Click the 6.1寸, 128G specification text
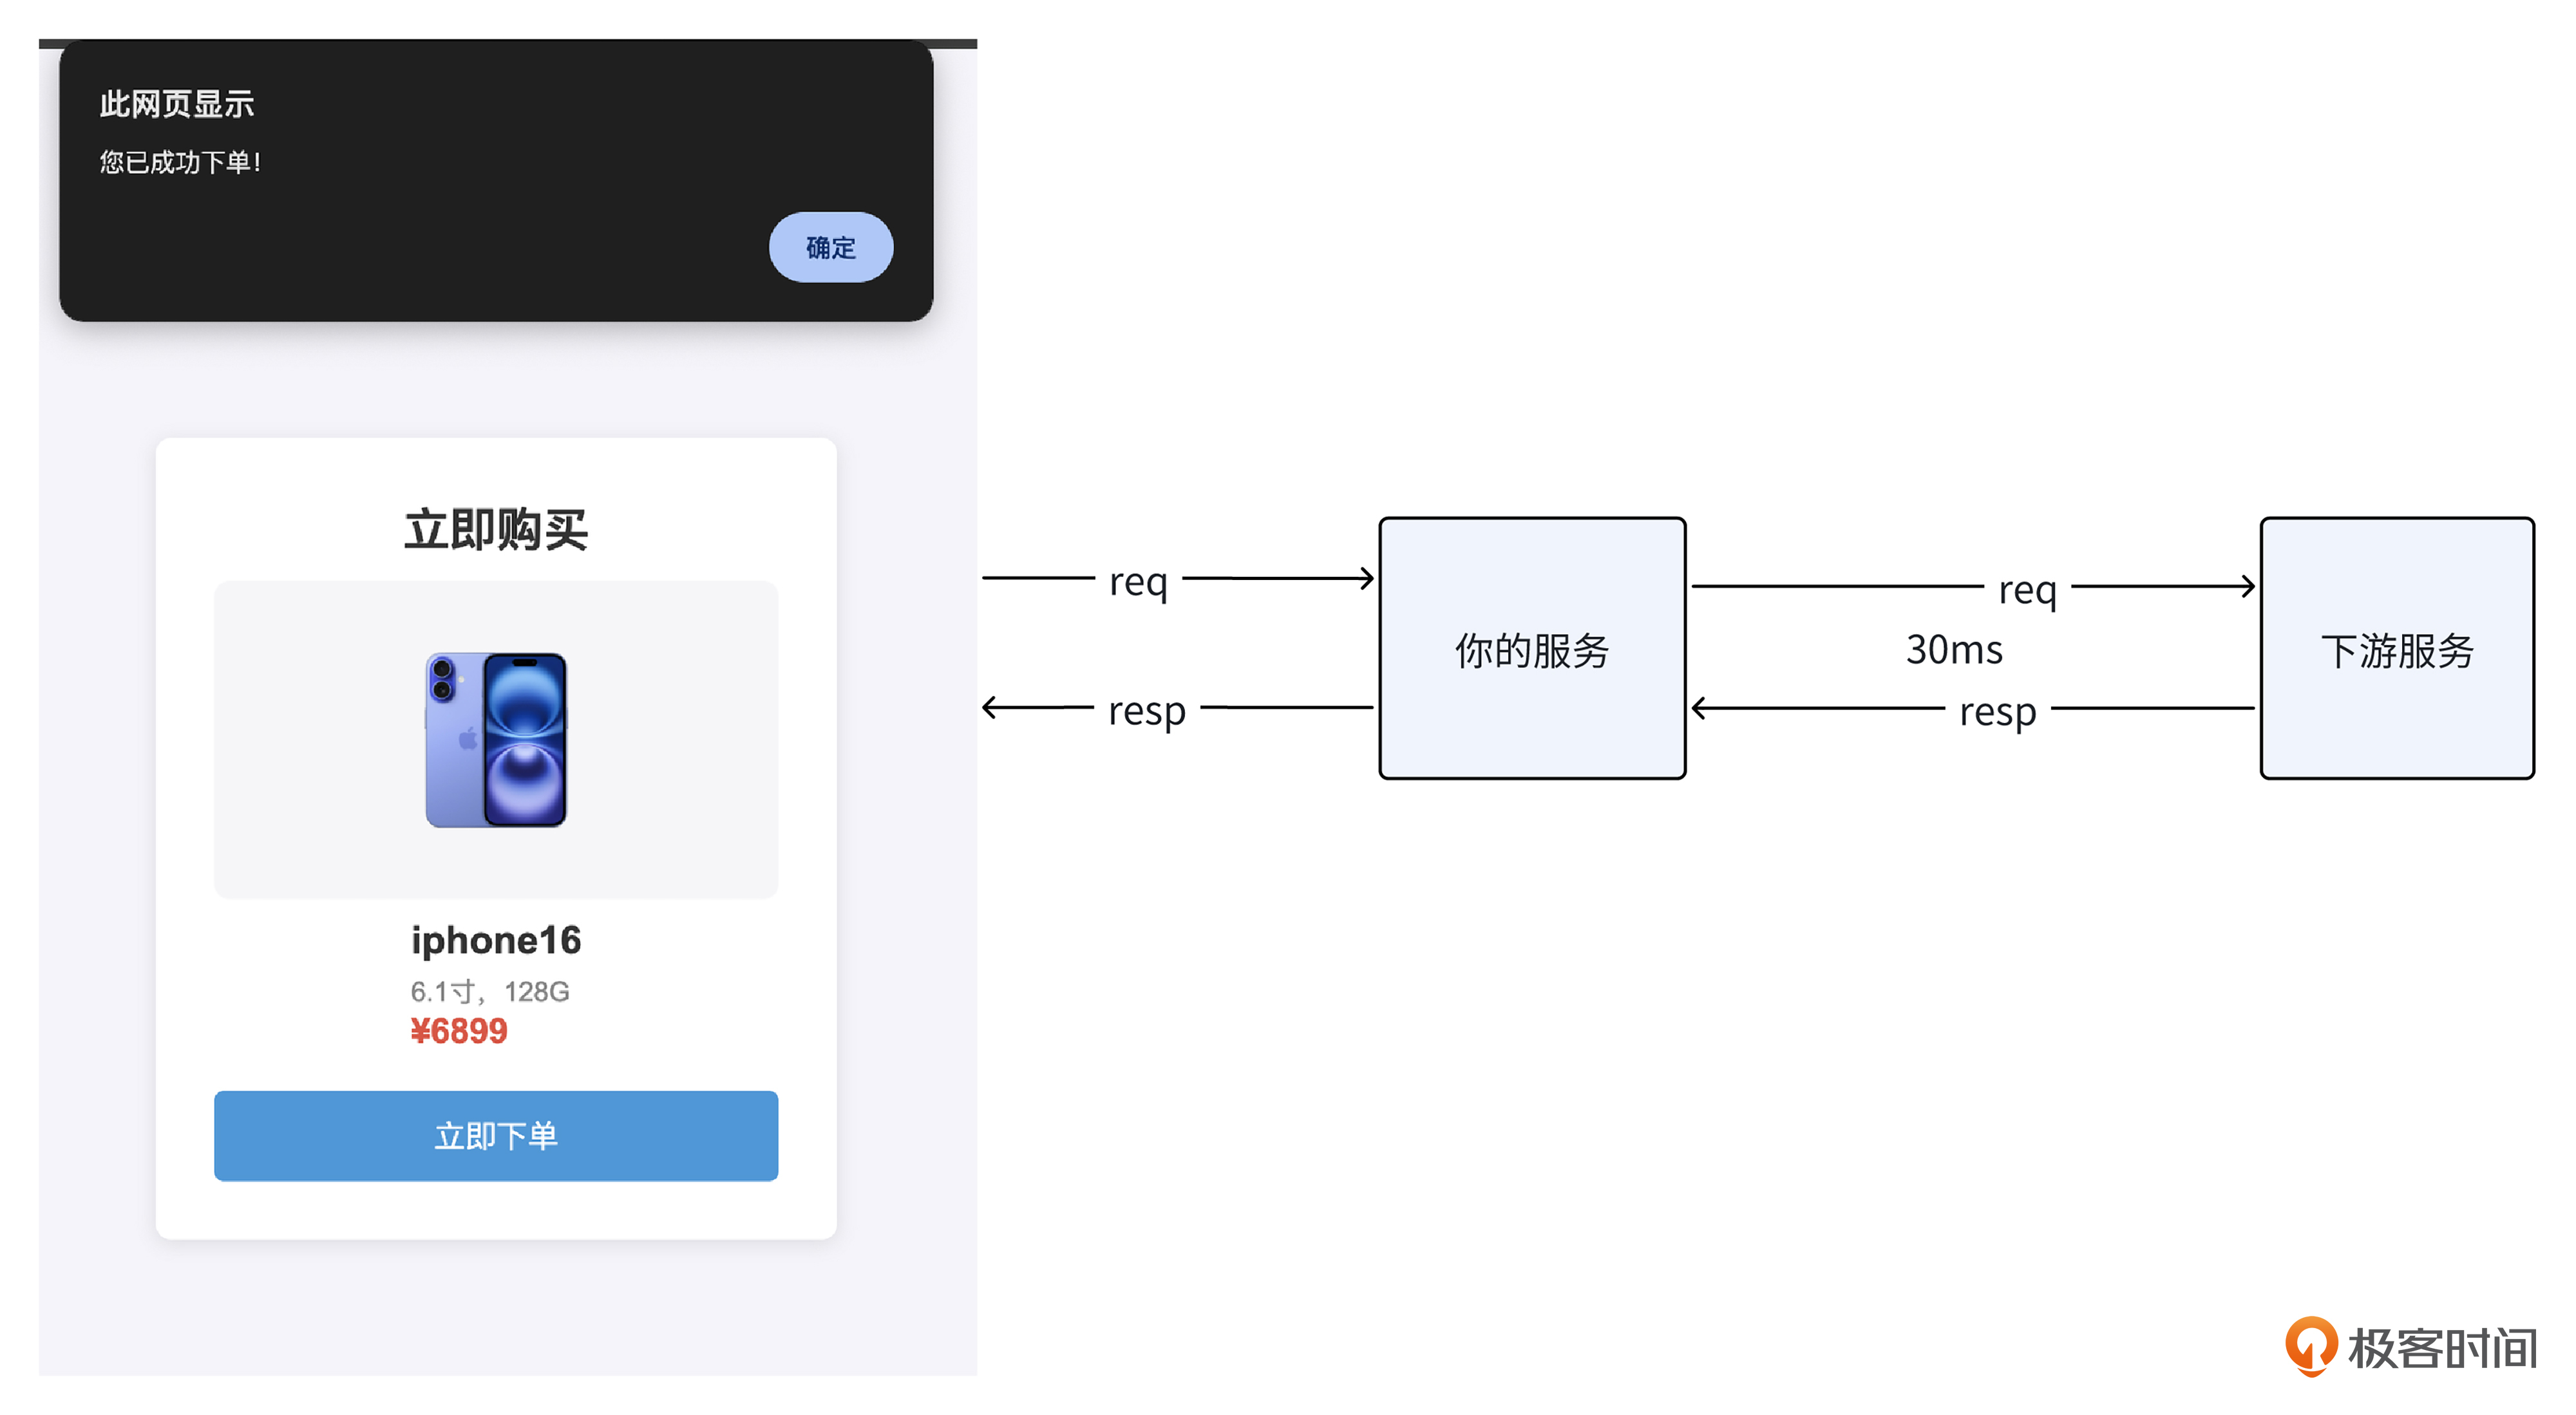The height and width of the screenshot is (1415, 2576). (x=489, y=990)
